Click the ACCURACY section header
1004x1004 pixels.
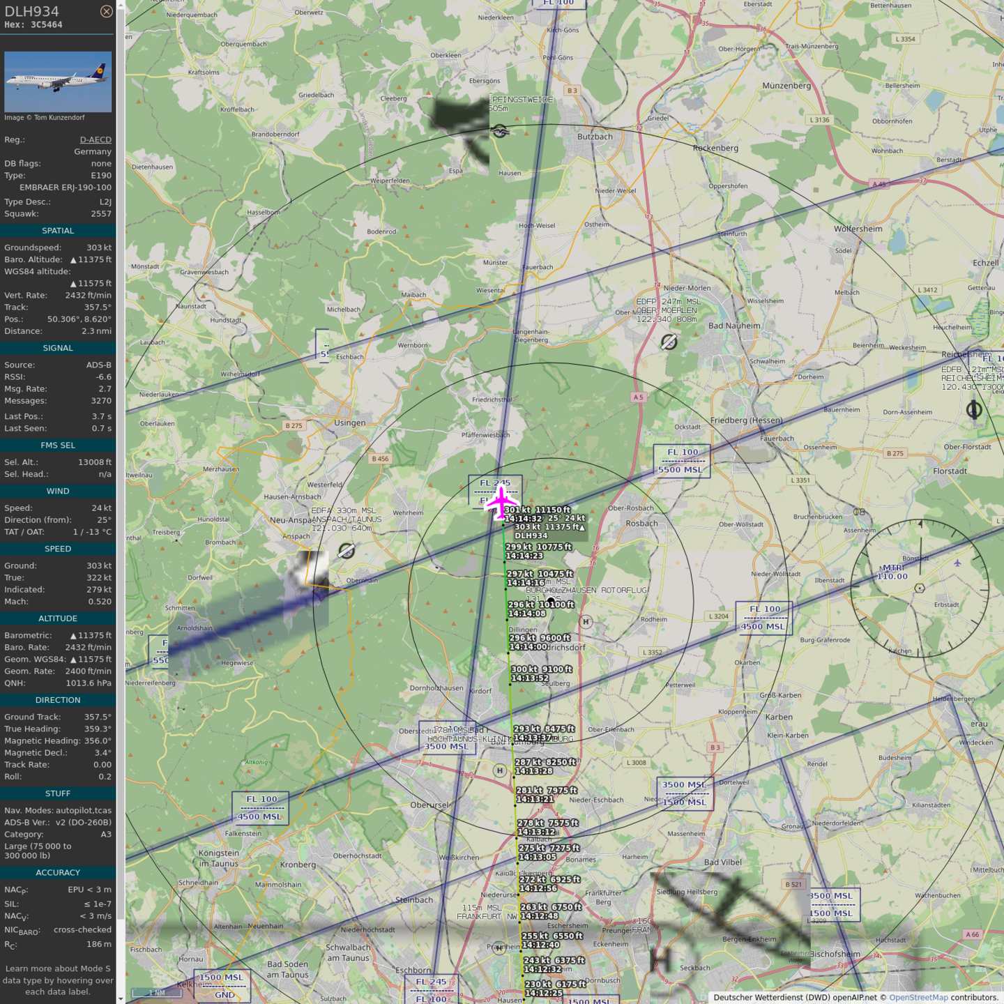pos(58,873)
